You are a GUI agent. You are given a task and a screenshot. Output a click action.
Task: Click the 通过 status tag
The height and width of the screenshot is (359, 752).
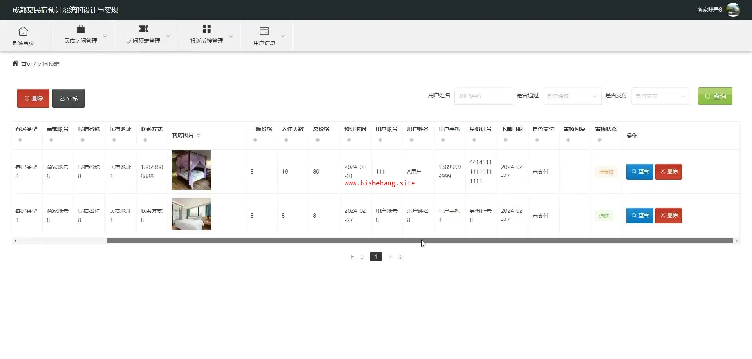[x=604, y=216]
